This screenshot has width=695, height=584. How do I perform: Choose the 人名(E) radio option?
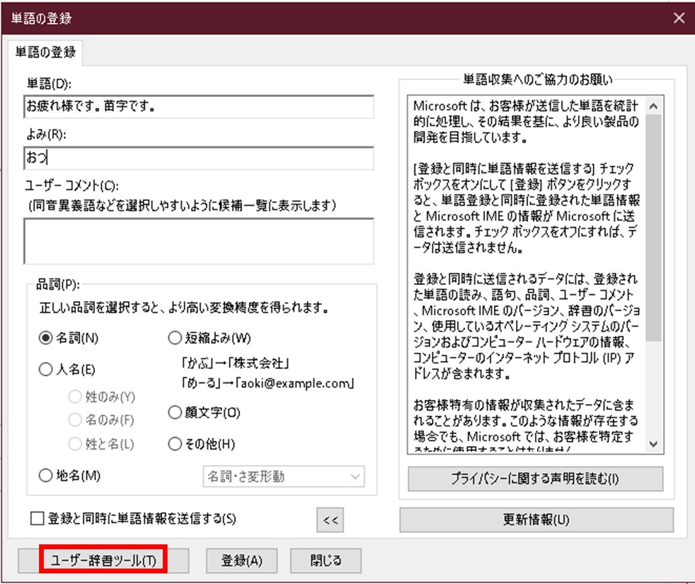point(46,369)
